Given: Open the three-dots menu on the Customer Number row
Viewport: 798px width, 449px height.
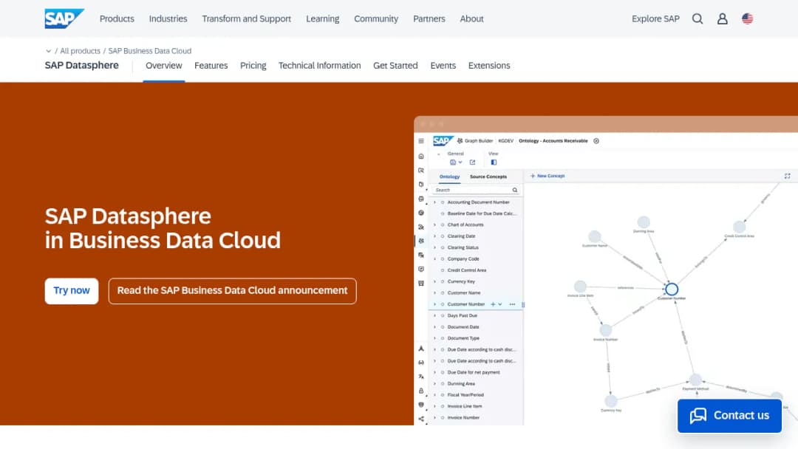Looking at the screenshot, I should pos(512,304).
